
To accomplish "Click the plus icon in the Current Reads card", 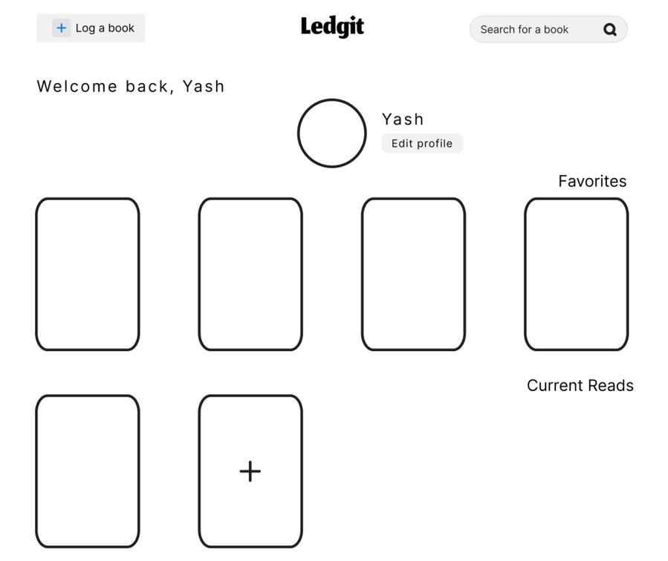I will (250, 471).
